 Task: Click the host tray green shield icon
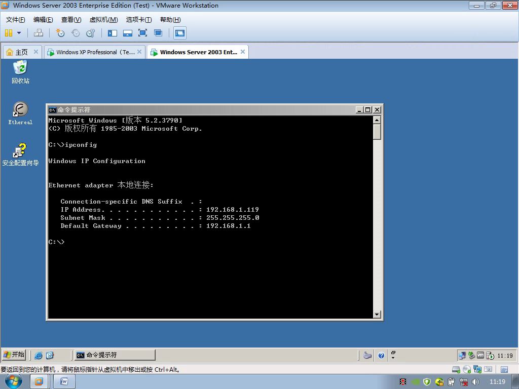click(x=427, y=382)
